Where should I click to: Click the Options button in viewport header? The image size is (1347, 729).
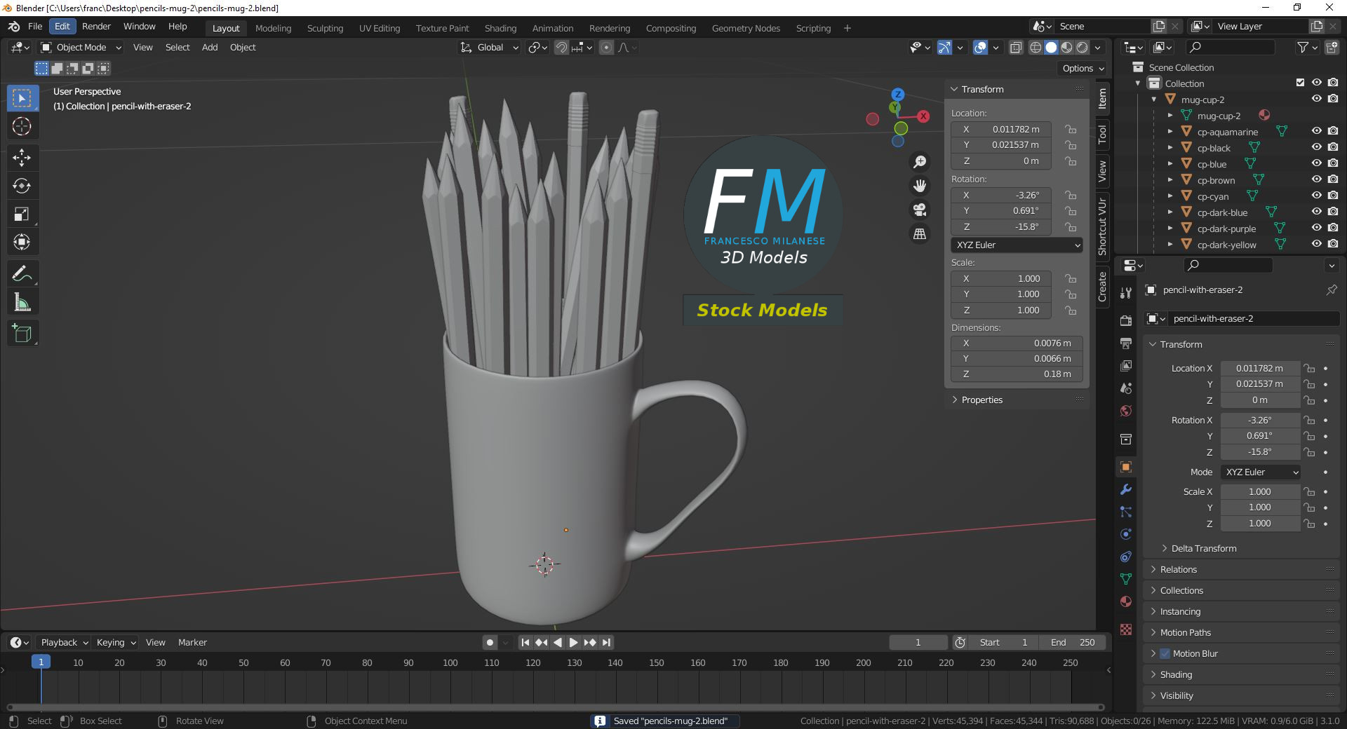pyautogui.click(x=1083, y=68)
